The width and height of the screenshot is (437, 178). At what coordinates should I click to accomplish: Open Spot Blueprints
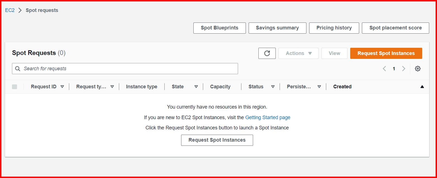click(x=219, y=28)
